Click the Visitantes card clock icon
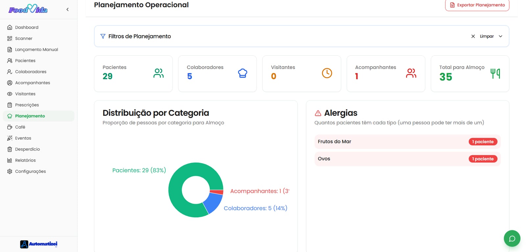The height and width of the screenshot is (252, 526). coord(327,73)
